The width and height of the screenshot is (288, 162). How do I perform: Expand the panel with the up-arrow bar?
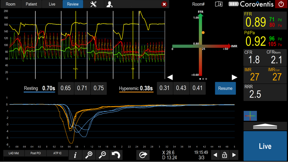point(265,126)
